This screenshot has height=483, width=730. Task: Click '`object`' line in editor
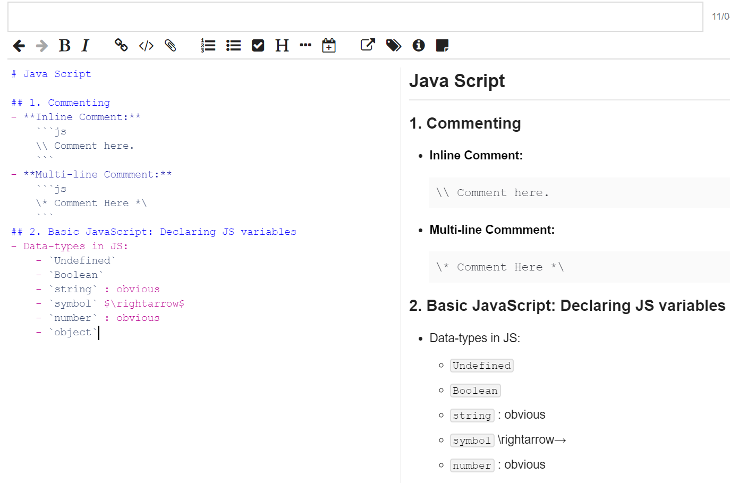pyautogui.click(x=73, y=332)
